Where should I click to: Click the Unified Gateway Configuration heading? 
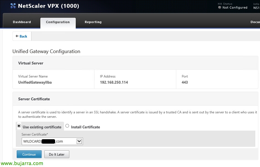[46, 51]
